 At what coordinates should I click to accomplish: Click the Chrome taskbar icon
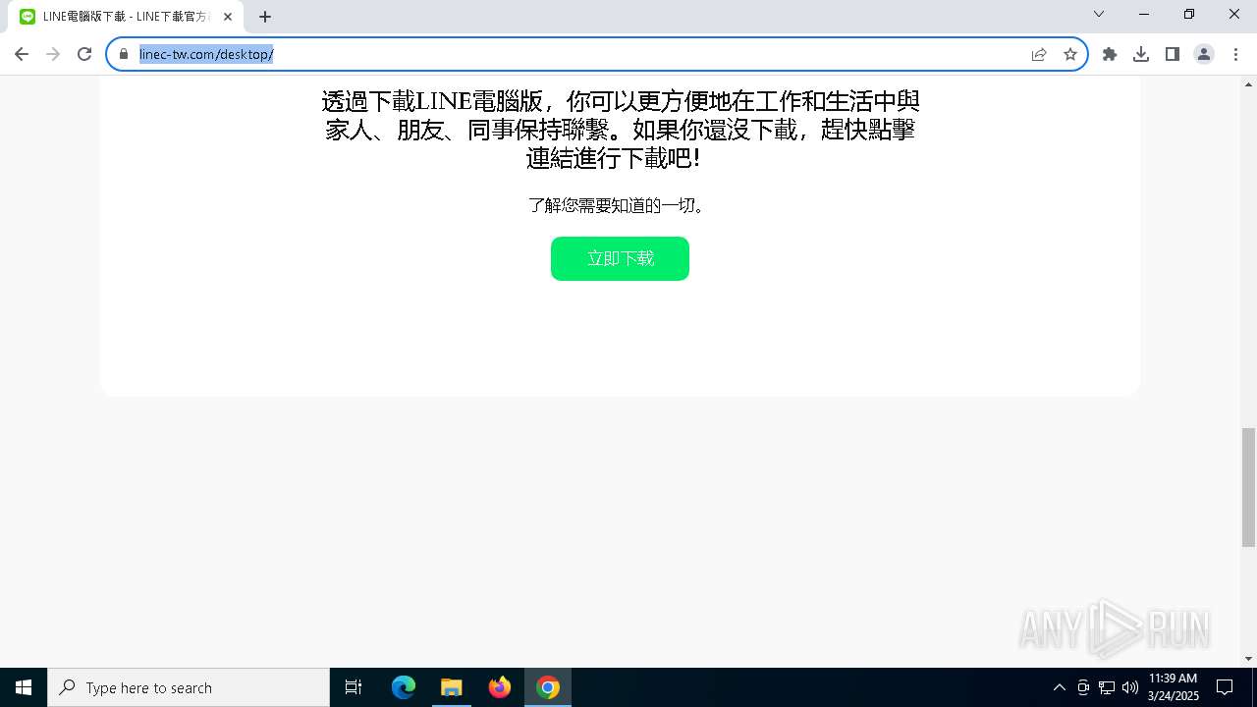tap(548, 687)
